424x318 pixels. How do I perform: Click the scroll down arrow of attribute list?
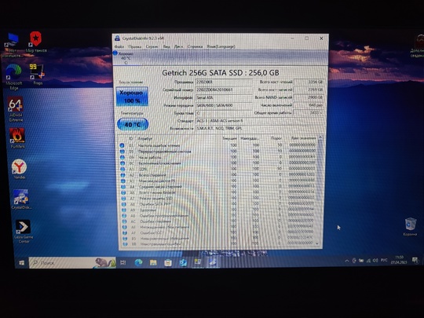[x=317, y=243]
